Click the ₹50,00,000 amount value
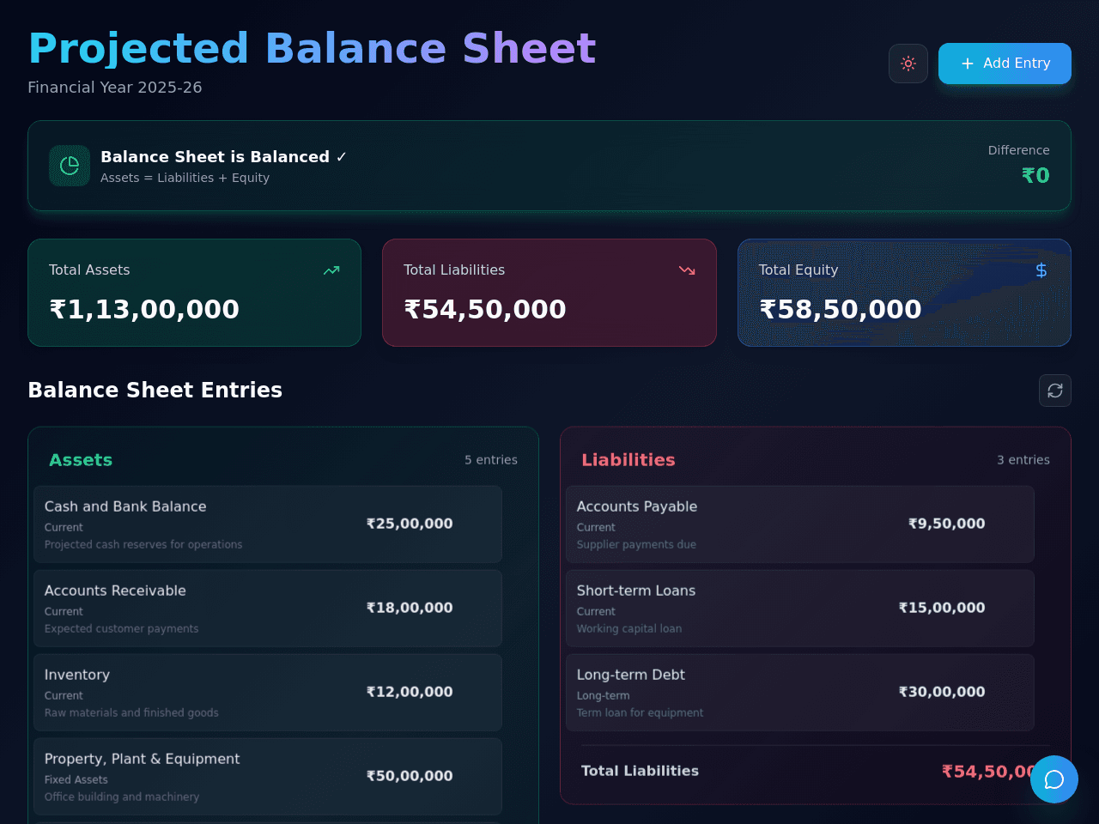Screen dimensions: 1099x824 coord(410,776)
